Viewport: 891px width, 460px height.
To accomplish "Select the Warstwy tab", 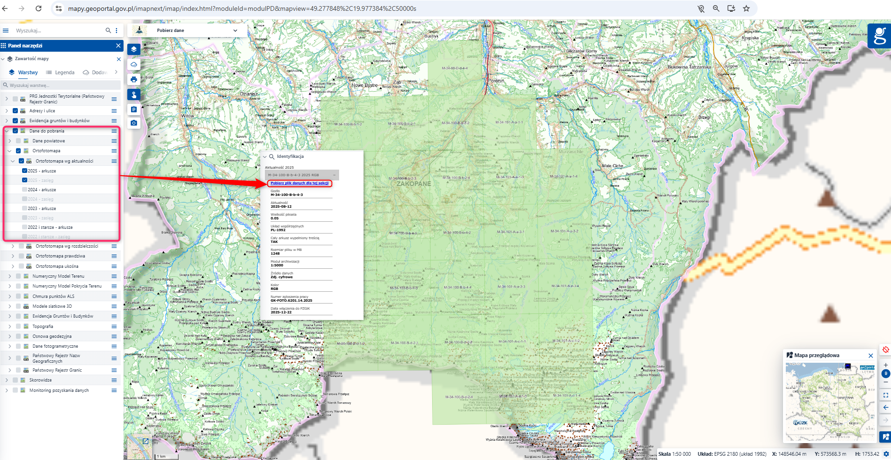I will point(23,72).
